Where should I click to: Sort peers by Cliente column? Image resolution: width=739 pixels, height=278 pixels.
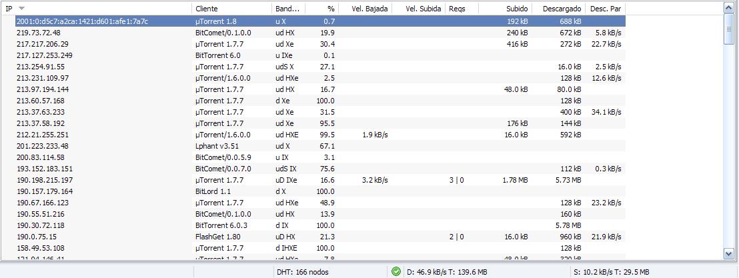click(x=231, y=9)
